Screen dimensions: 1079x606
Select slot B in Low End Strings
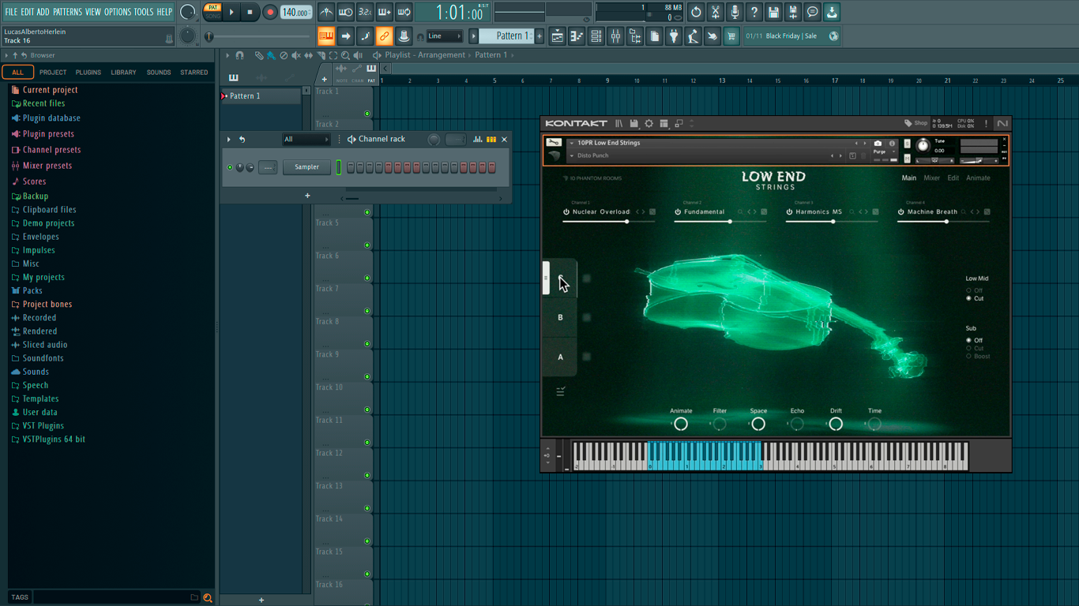(x=560, y=317)
